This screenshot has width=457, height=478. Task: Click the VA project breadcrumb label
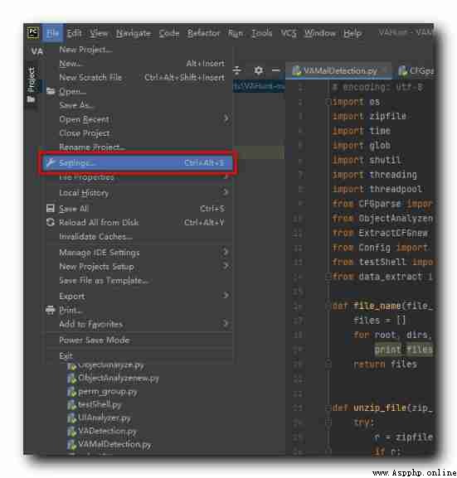pyautogui.click(x=37, y=51)
